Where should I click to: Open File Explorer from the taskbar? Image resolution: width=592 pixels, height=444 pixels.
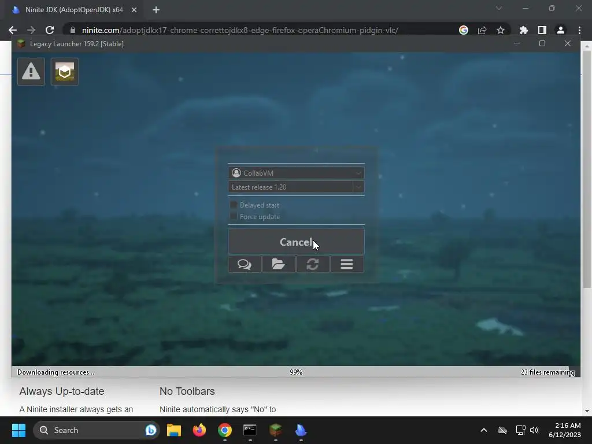tap(174, 430)
